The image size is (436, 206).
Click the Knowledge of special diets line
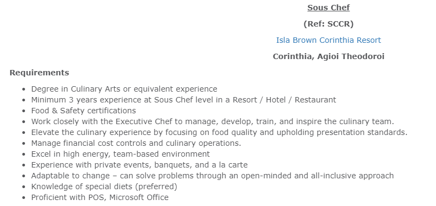(104, 186)
